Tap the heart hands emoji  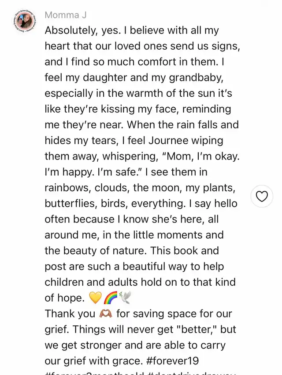[x=105, y=313]
